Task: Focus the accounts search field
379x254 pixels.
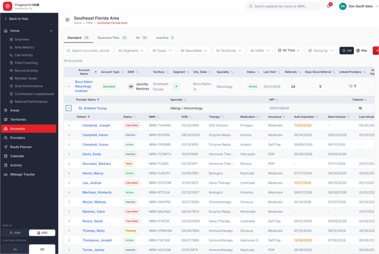Action: point(88,51)
